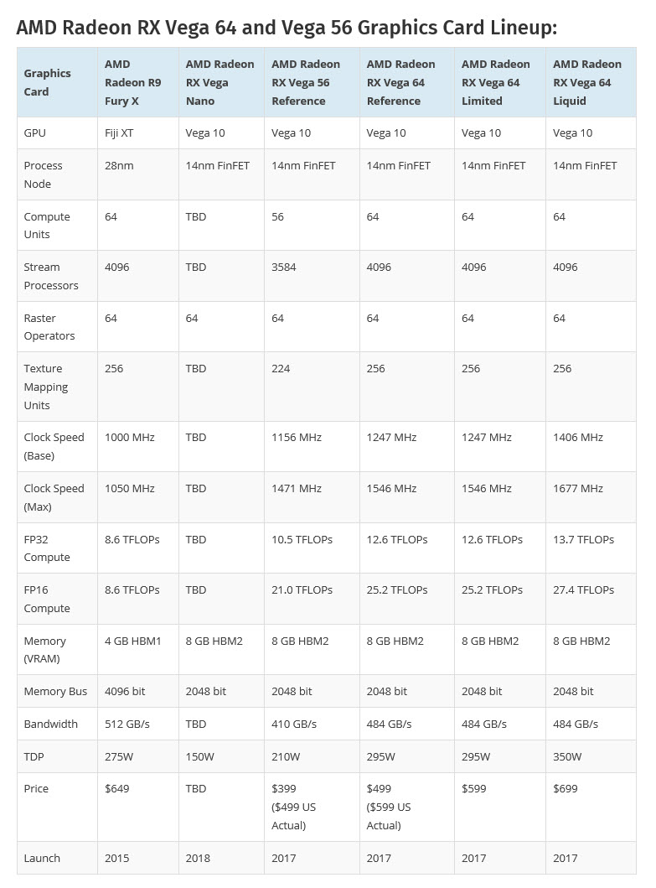Click the 13.7 TFLOPs FP32 value
Screen dimensions: 656x888
[x=583, y=539]
